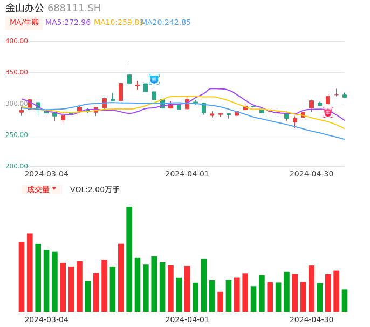Screen dimensions: 370x327
Task: Click the MA10:259.89 legend label
Action: [x=119, y=23]
